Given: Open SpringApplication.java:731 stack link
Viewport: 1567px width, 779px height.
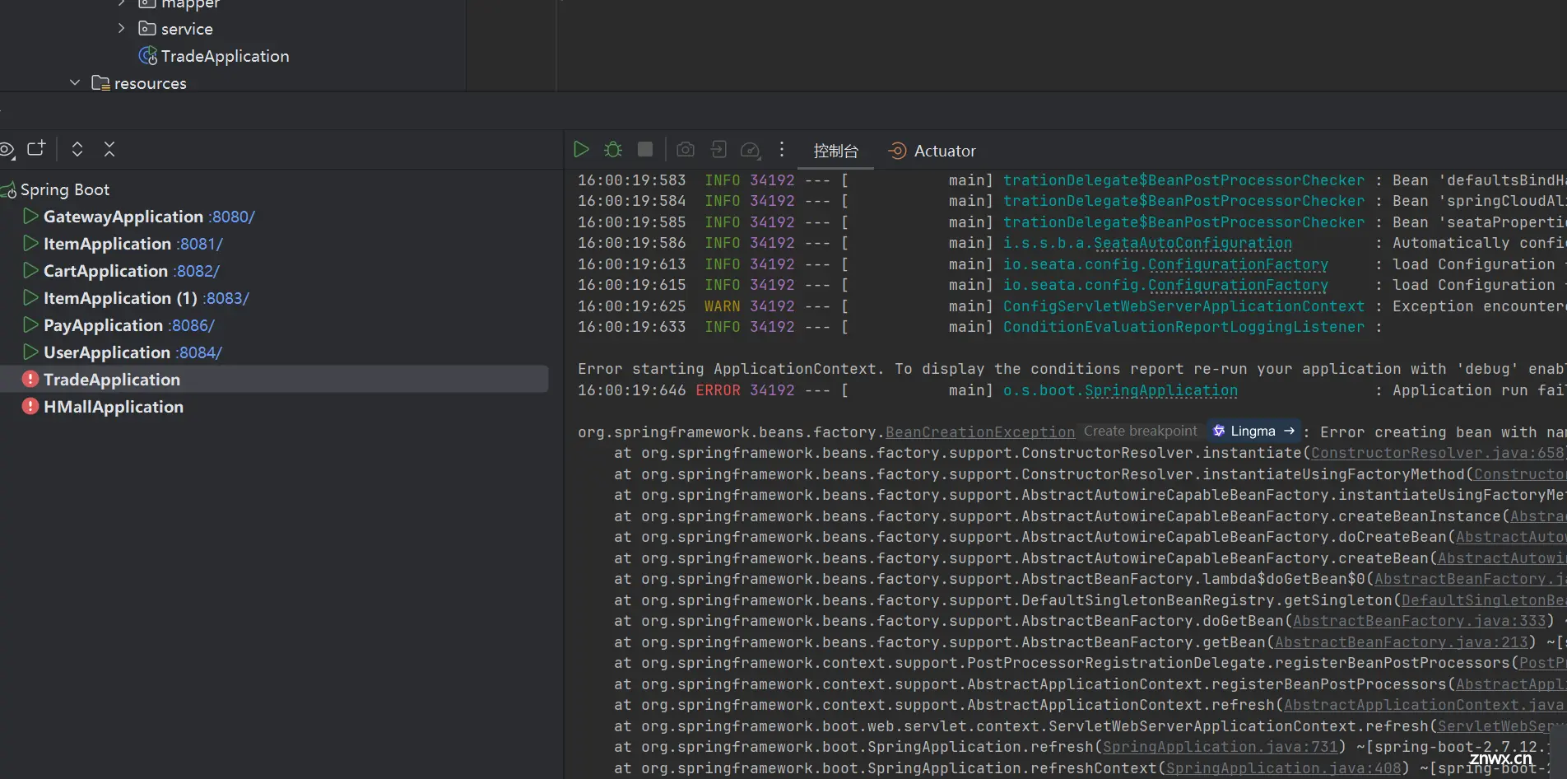Looking at the screenshot, I should (x=1221, y=747).
